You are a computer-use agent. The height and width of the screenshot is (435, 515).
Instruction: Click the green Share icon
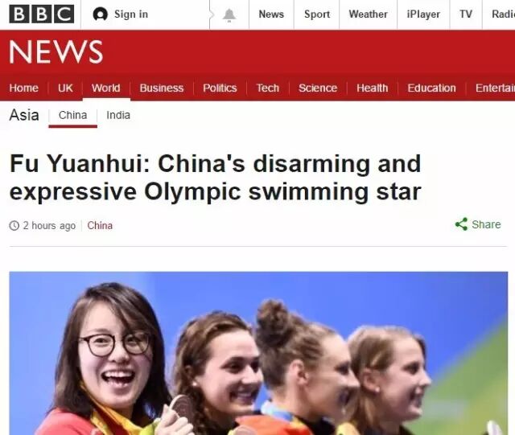[x=461, y=224]
